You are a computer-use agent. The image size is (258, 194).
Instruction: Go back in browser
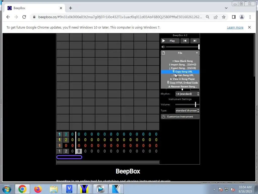tap(8, 17)
